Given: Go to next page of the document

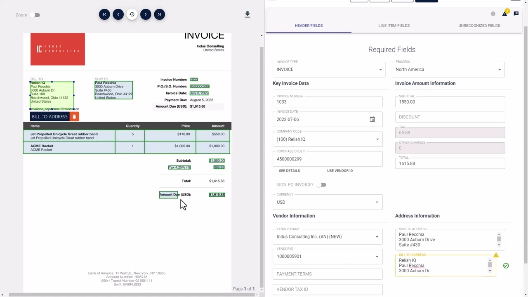Looking at the screenshot, I should (146, 14).
